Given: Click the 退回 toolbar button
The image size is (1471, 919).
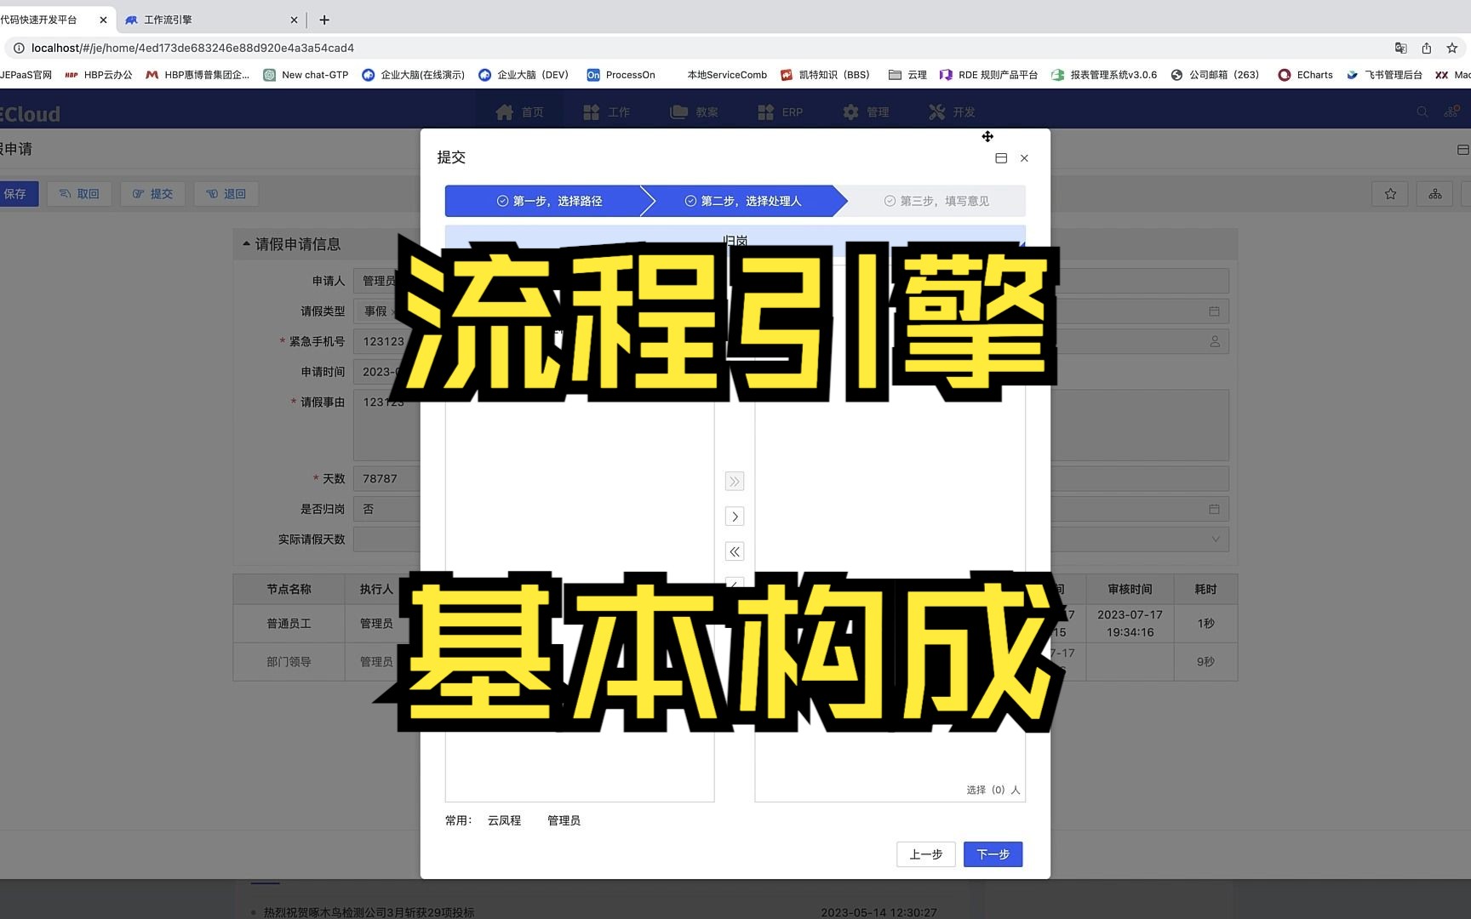Looking at the screenshot, I should point(226,194).
